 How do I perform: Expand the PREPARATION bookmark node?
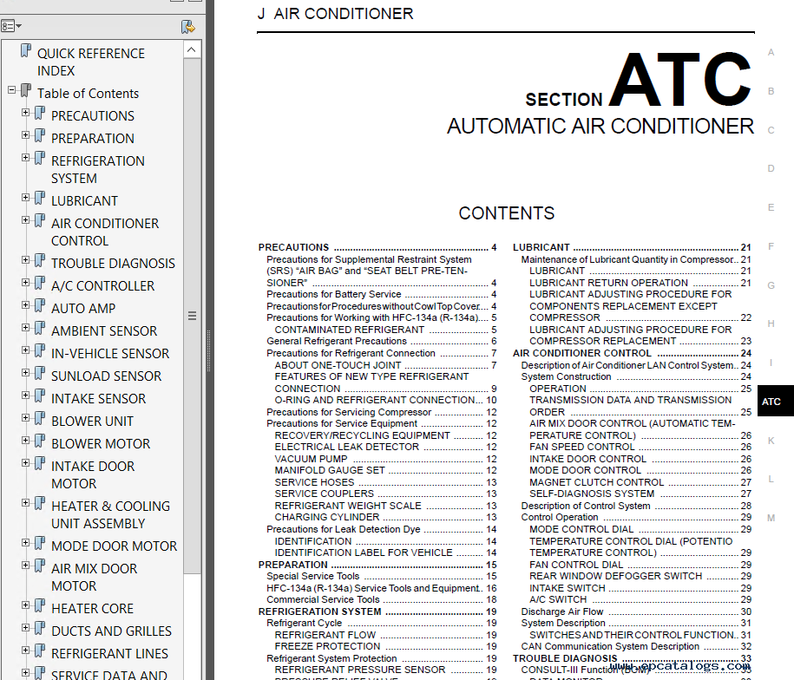(25, 135)
